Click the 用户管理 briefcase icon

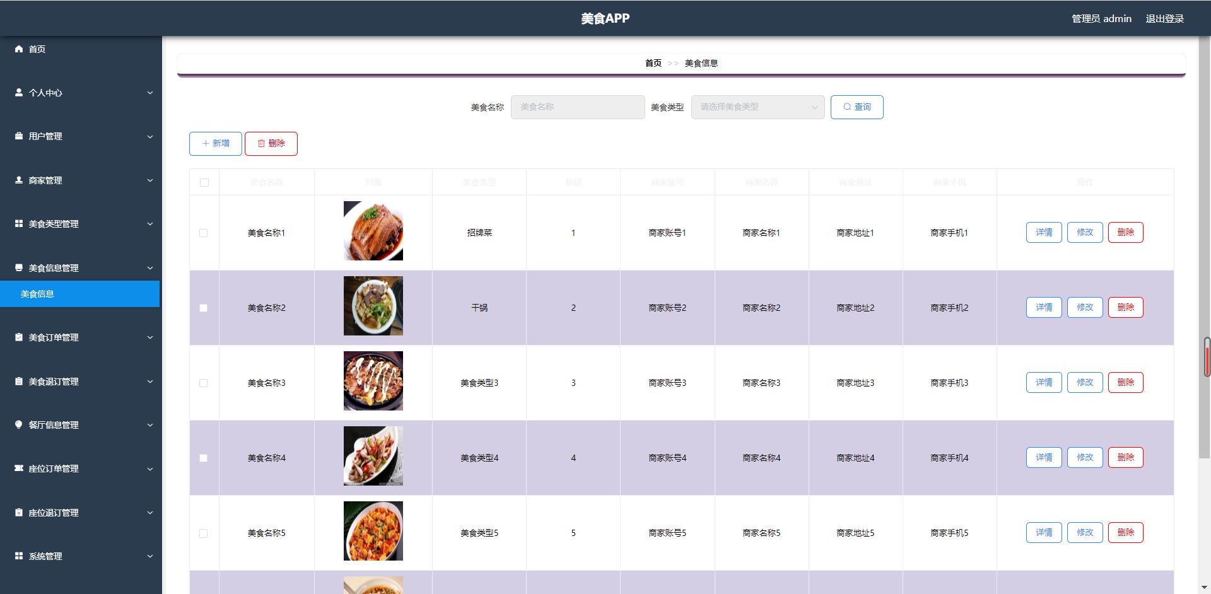click(19, 136)
